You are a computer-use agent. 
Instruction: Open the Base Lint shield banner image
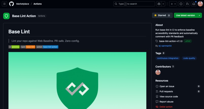(x=77, y=80)
